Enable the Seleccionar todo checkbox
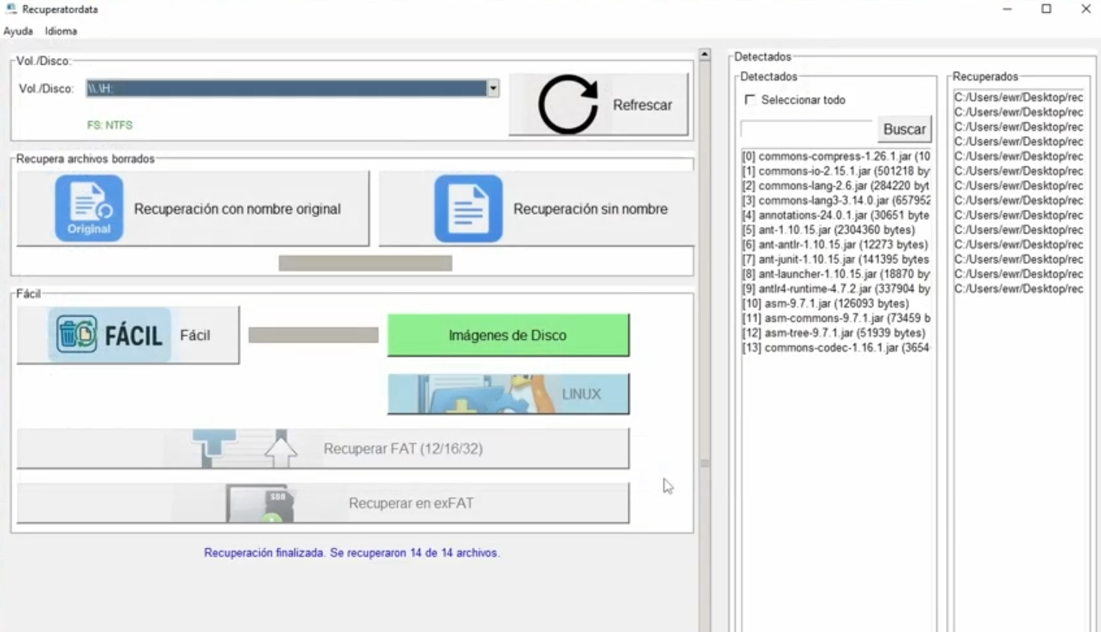Viewport: 1101px width, 632px height. (750, 100)
